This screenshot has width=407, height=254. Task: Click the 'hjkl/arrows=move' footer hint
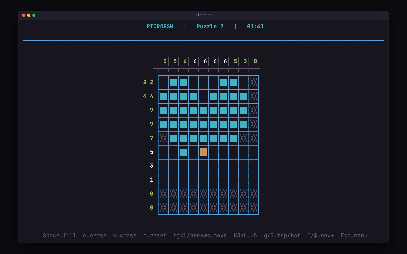[x=200, y=236]
